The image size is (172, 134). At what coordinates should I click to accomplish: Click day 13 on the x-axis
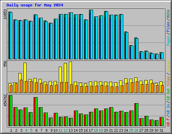point(71,130)
